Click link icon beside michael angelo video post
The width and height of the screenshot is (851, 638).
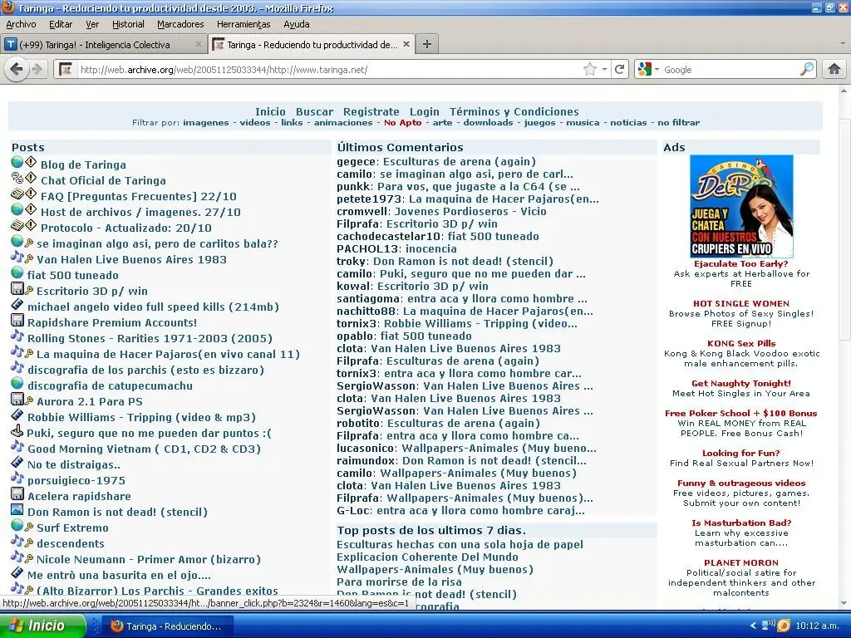coord(17,304)
